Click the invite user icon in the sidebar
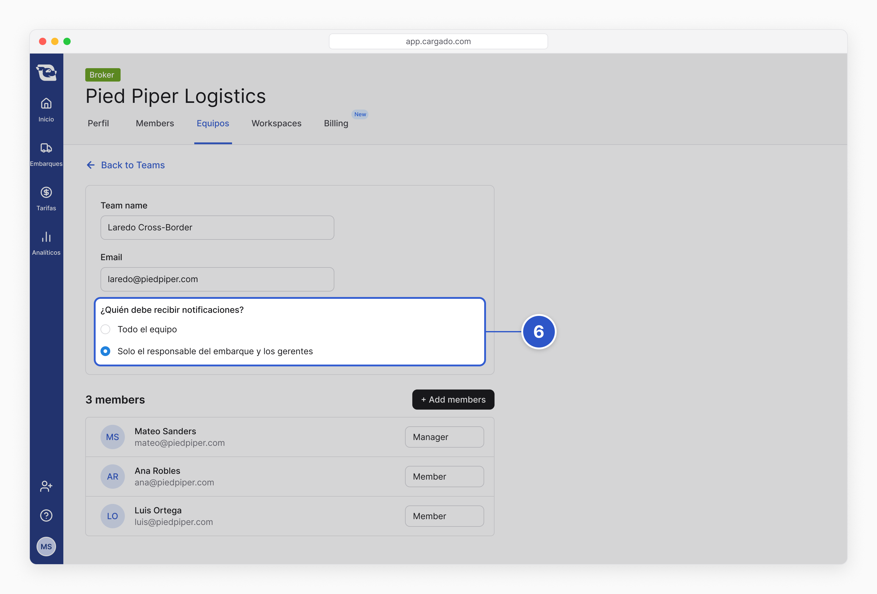 point(46,486)
